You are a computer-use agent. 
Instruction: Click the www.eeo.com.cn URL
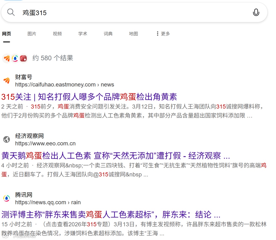pos(45,144)
